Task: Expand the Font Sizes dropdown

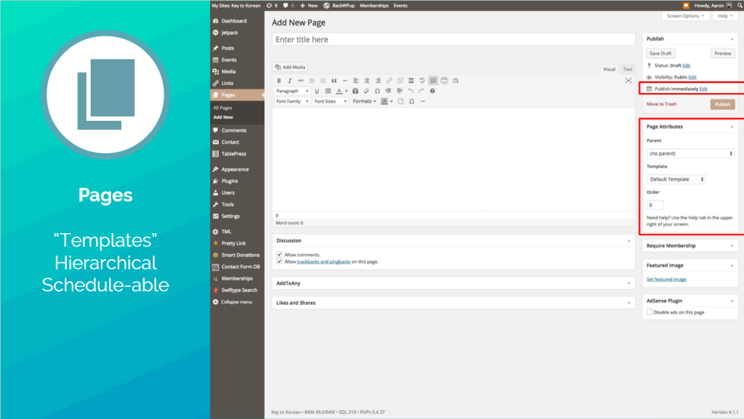Action: [330, 102]
